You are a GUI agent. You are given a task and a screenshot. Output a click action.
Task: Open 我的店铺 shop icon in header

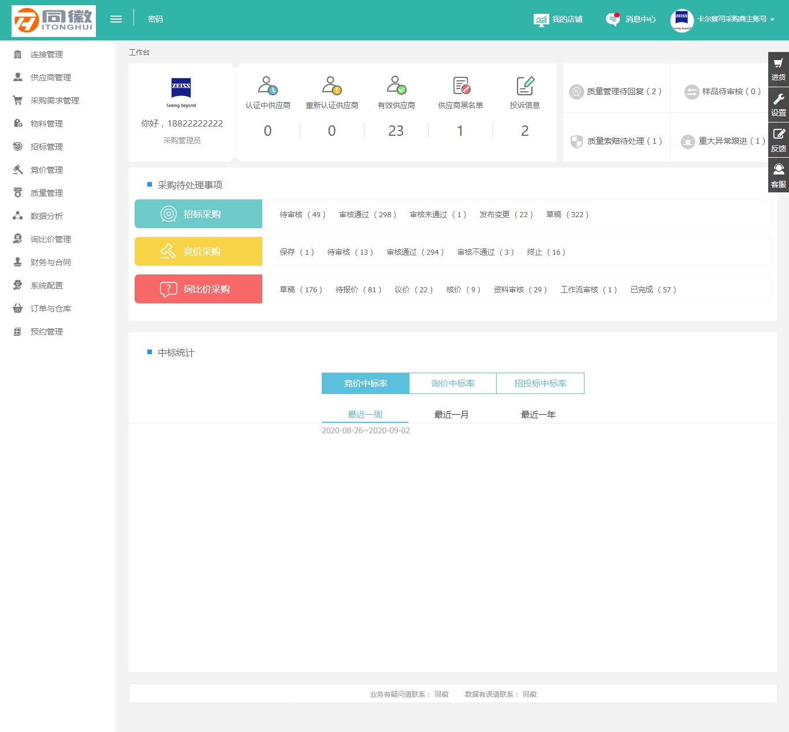click(x=541, y=20)
